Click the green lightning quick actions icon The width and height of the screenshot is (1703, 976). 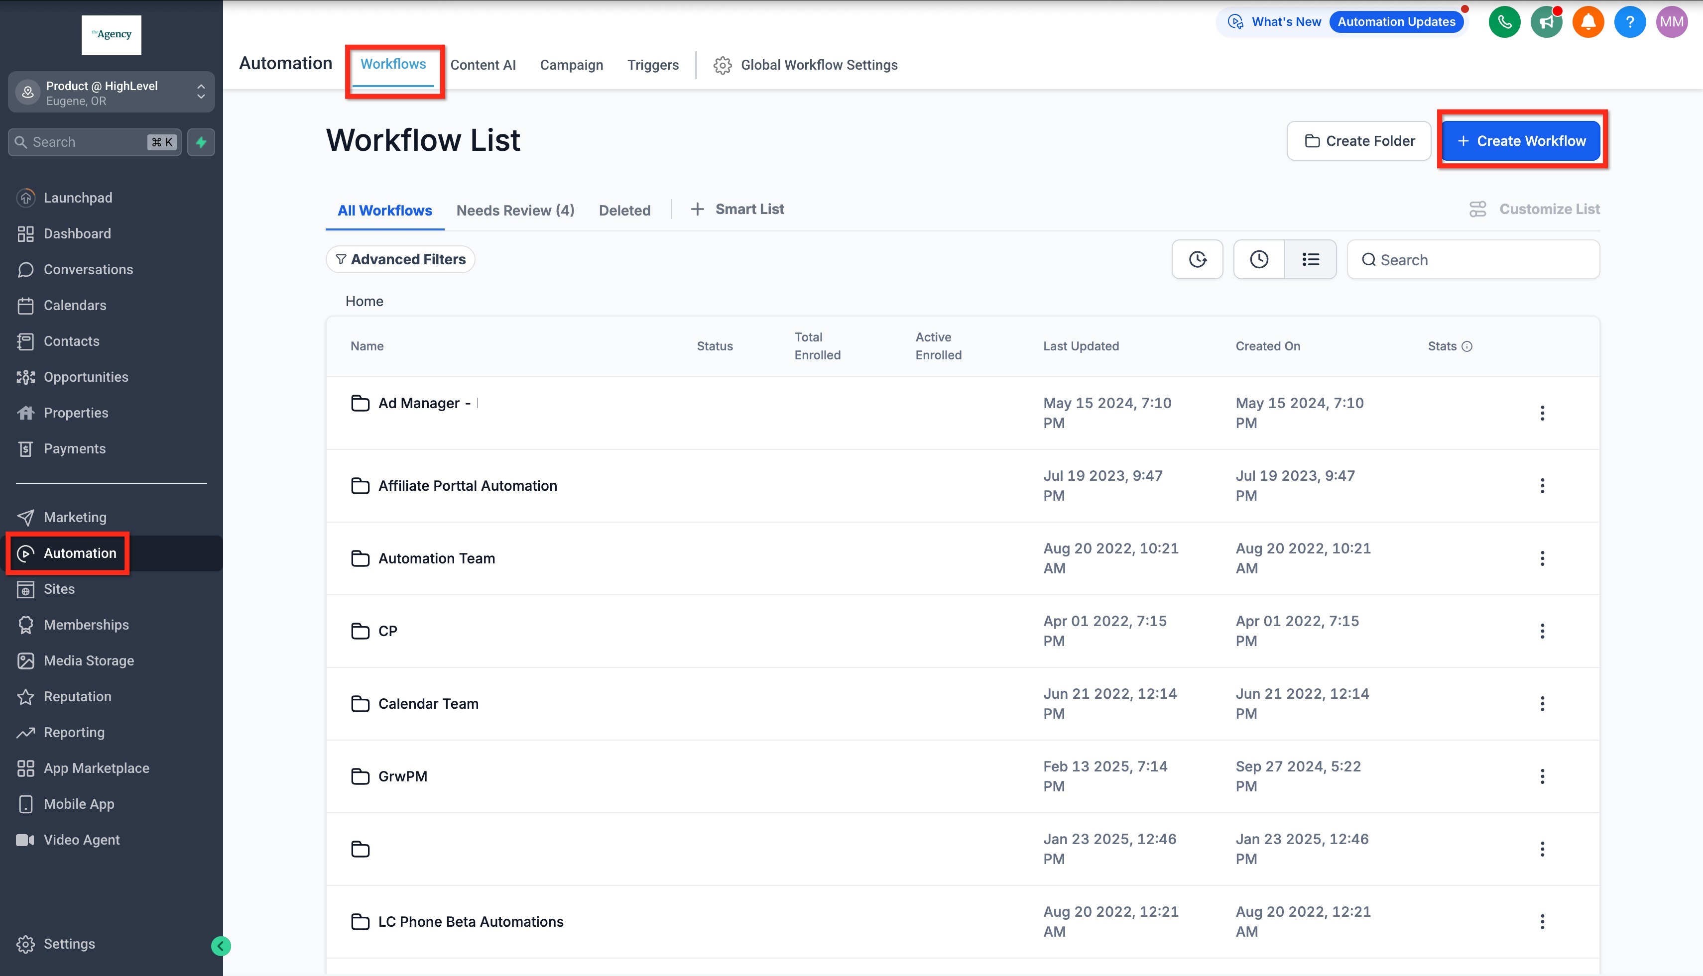click(201, 142)
